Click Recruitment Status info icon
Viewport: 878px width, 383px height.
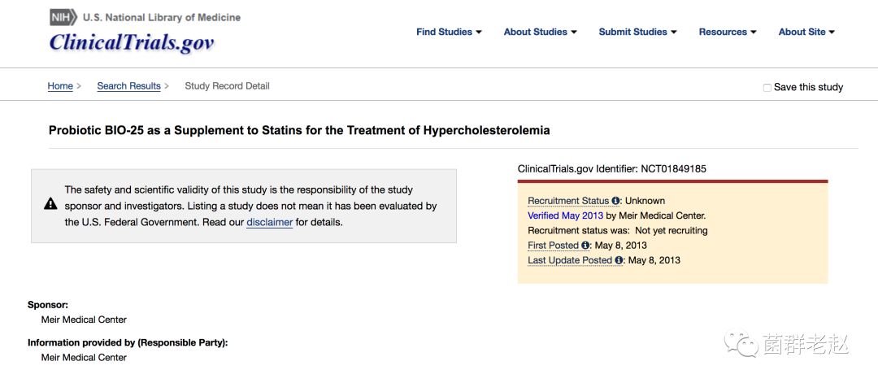615,201
